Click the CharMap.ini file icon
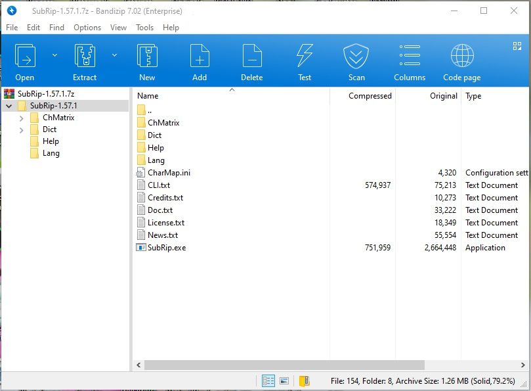Viewport: 531px width, 391px height. (x=140, y=173)
